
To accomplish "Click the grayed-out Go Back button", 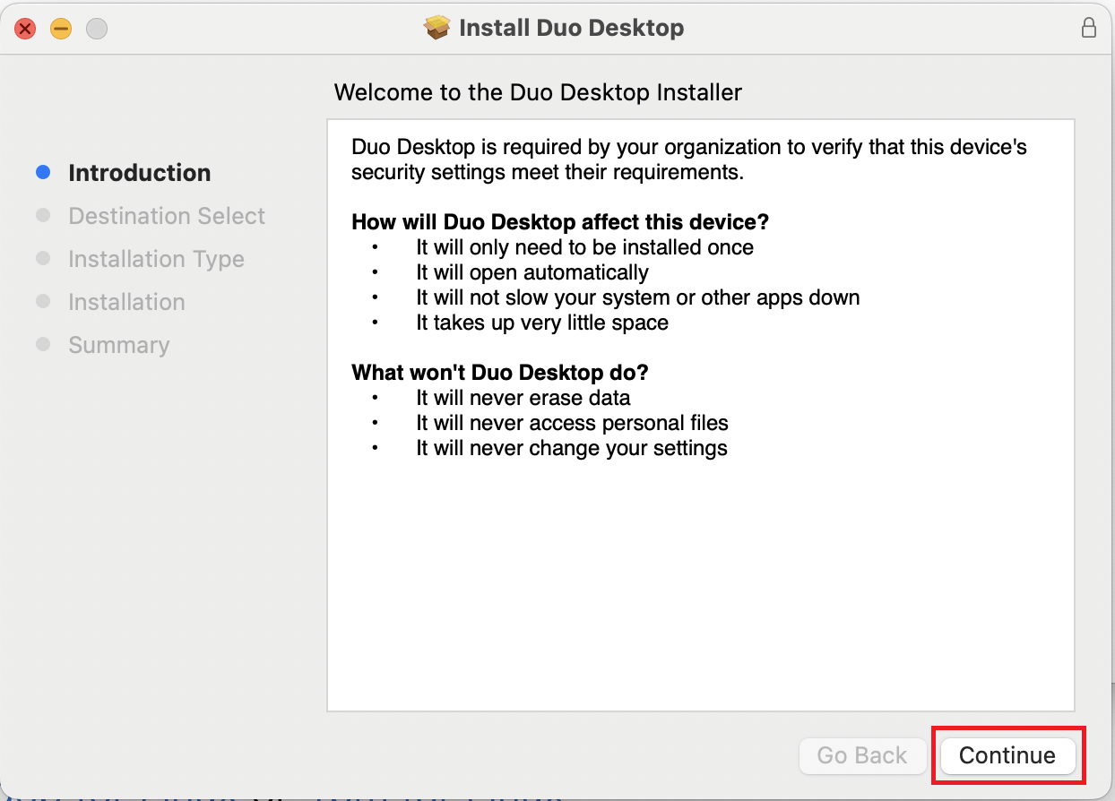I will [861, 755].
